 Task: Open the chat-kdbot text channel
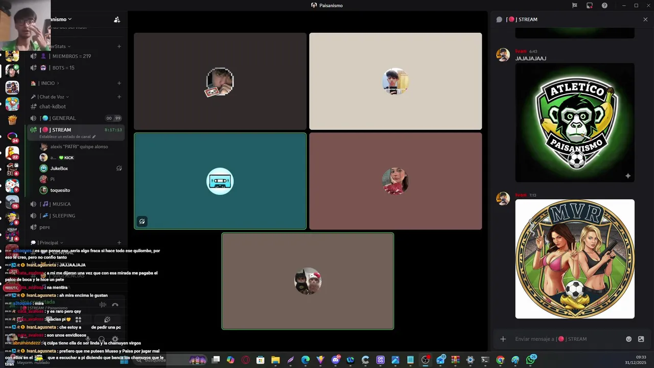coord(77,107)
